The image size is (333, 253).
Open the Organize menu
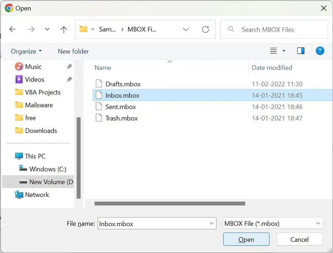coord(26,51)
